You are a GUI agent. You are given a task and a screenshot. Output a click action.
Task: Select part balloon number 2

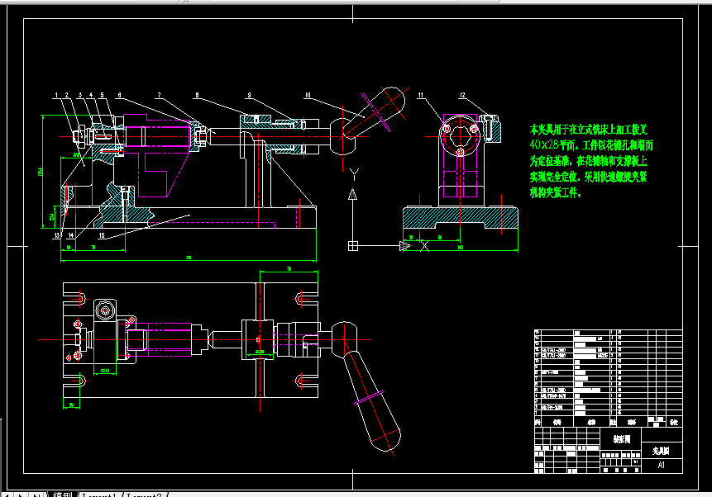click(67, 95)
